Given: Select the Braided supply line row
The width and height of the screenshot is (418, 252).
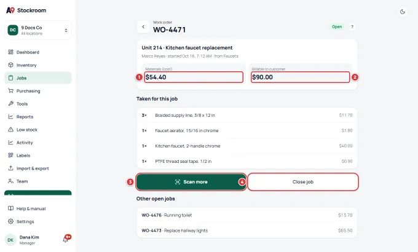Looking at the screenshot, I should point(247,115).
